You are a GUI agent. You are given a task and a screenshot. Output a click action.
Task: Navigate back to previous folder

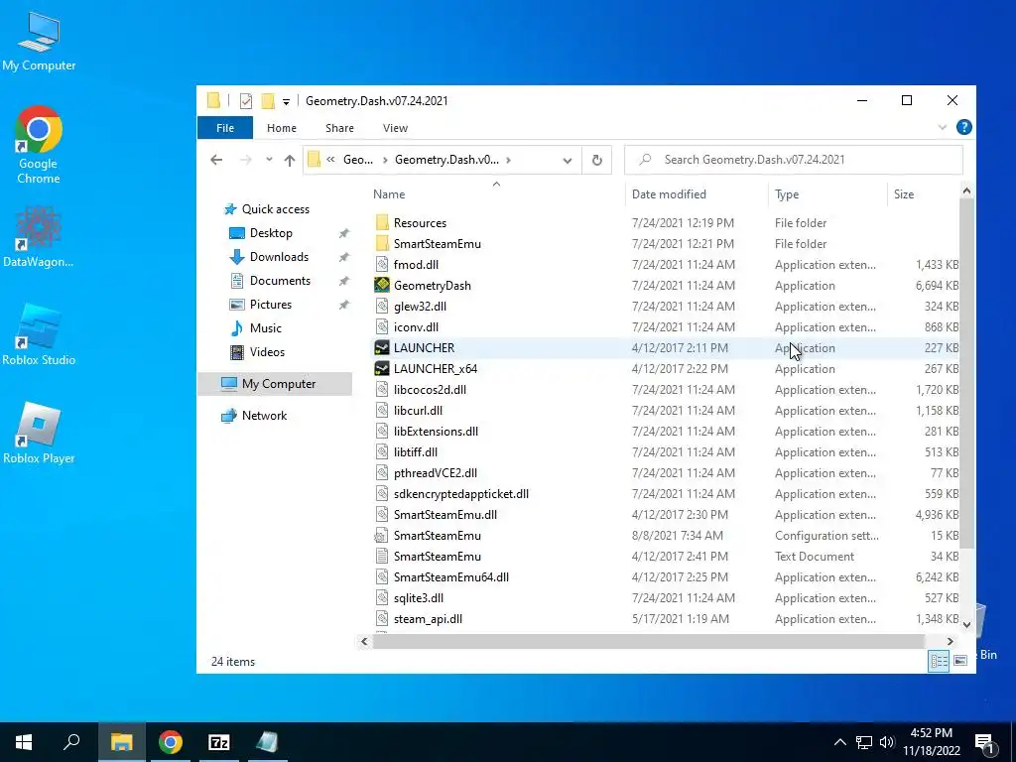coord(216,160)
